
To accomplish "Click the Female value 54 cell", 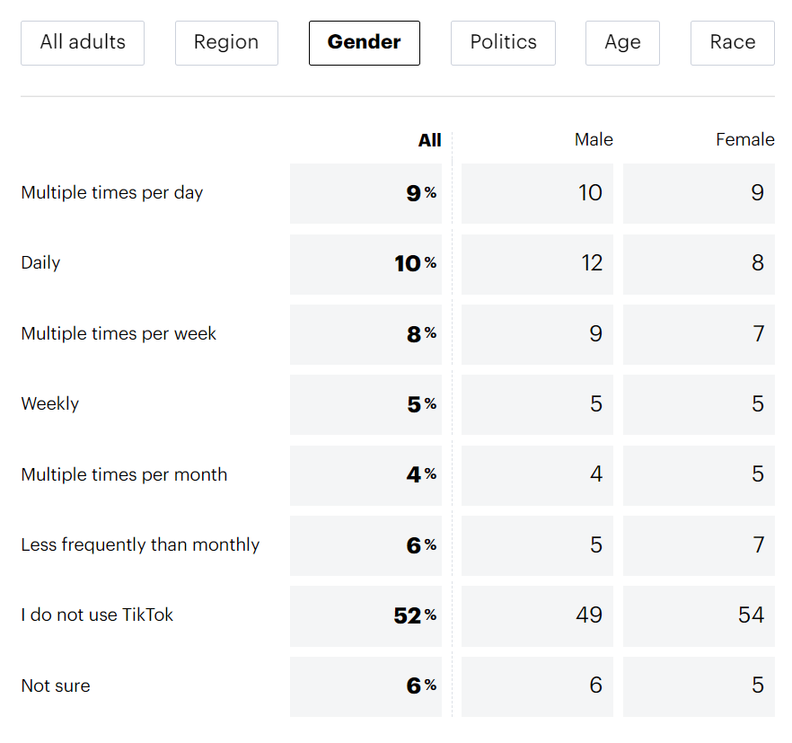I will [699, 615].
